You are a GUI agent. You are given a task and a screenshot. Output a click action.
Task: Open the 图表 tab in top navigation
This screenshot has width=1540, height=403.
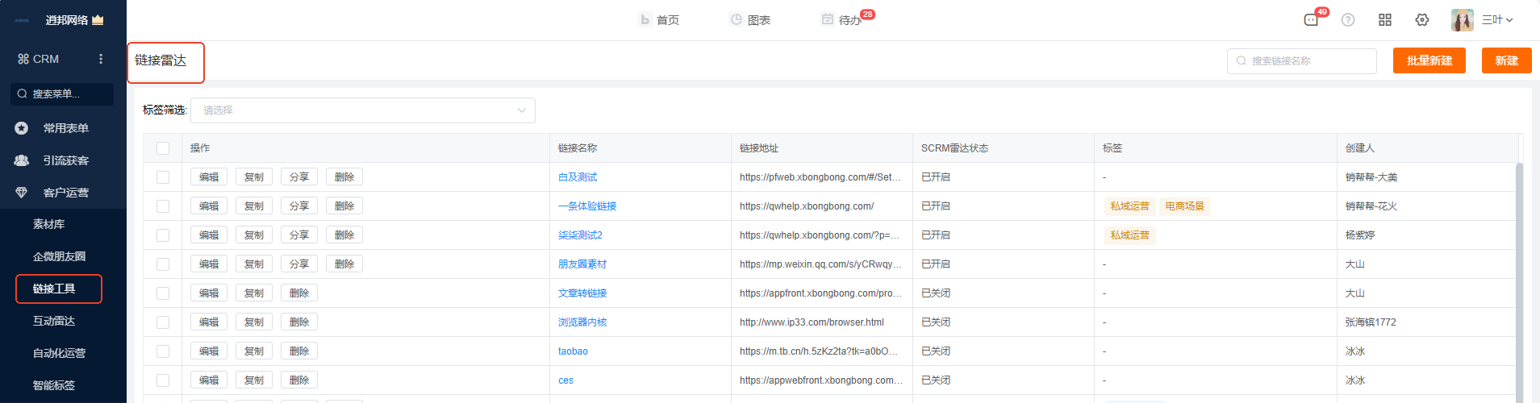click(x=750, y=20)
